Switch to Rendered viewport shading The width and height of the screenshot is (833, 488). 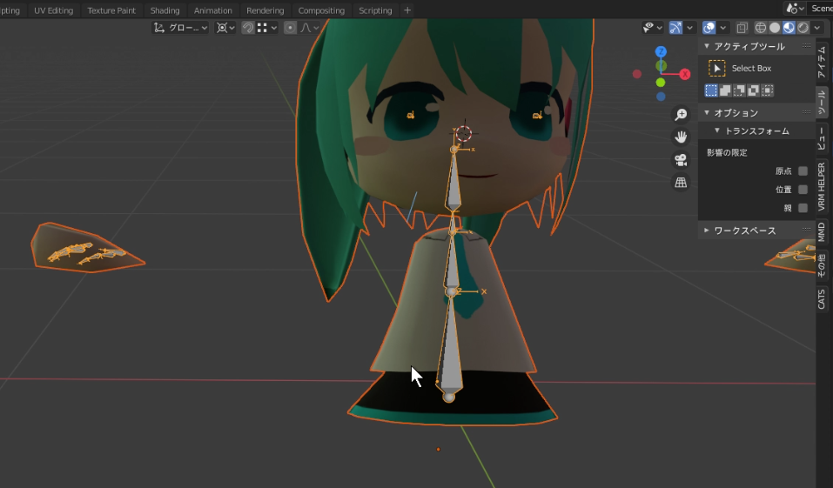pos(803,28)
